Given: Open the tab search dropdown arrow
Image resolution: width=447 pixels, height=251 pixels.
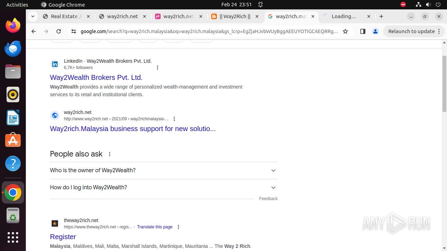Looking at the screenshot, I should tap(32, 16).
